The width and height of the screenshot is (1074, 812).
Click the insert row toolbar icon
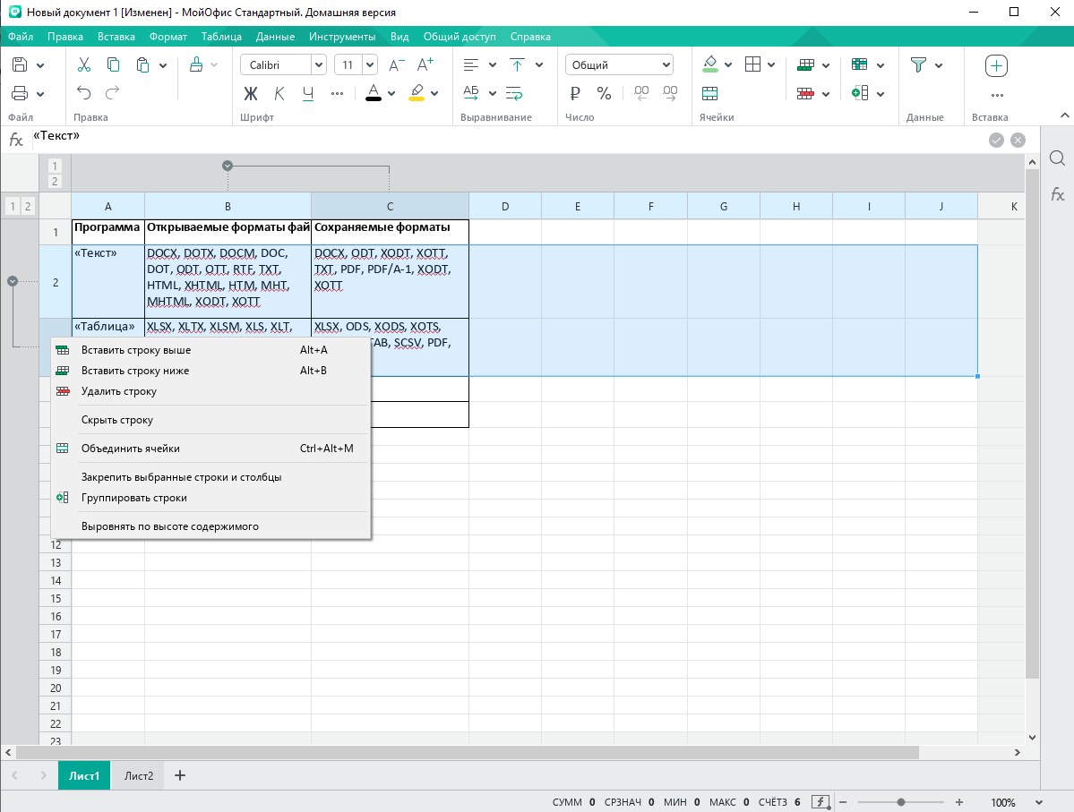pos(806,65)
